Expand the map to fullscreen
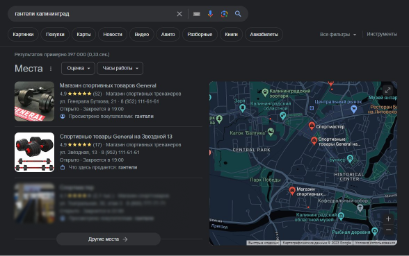This screenshot has height=256, width=409. pyautogui.click(x=387, y=90)
